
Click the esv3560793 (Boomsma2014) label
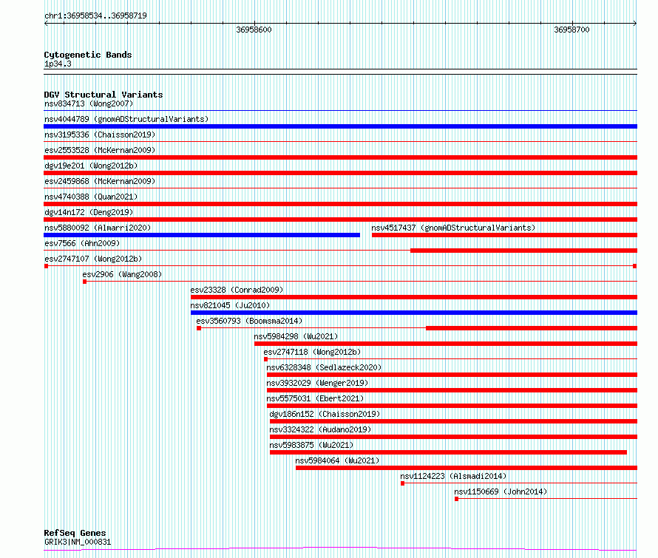pos(249,321)
